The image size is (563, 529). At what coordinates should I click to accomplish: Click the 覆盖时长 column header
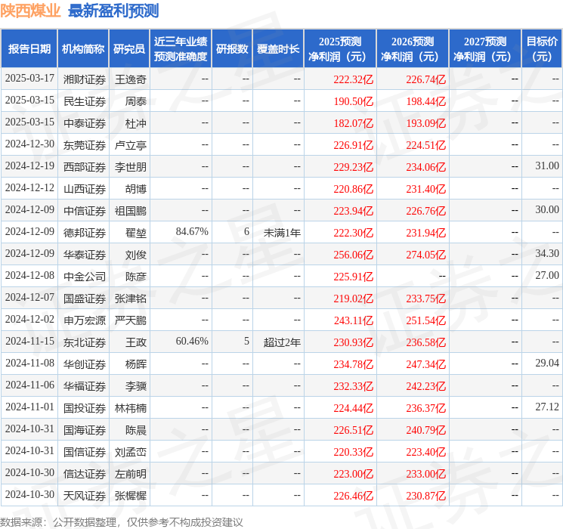[278, 49]
